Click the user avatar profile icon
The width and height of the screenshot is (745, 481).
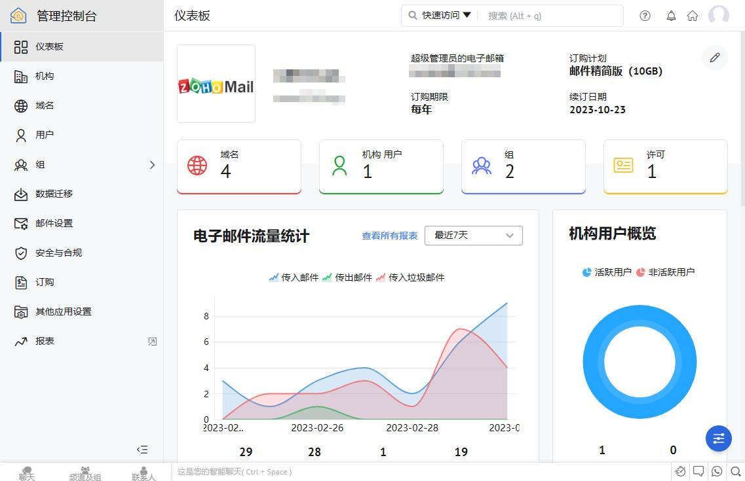pyautogui.click(x=719, y=16)
